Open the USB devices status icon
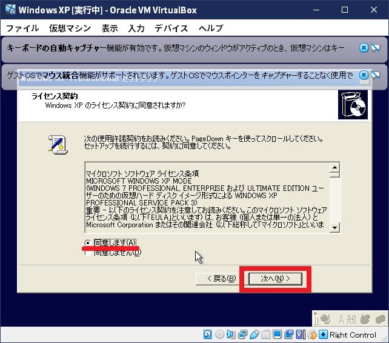This screenshot has width=389, height=343. 254,335
